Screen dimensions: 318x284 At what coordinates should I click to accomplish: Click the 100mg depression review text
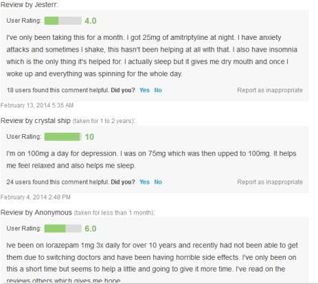point(151,160)
